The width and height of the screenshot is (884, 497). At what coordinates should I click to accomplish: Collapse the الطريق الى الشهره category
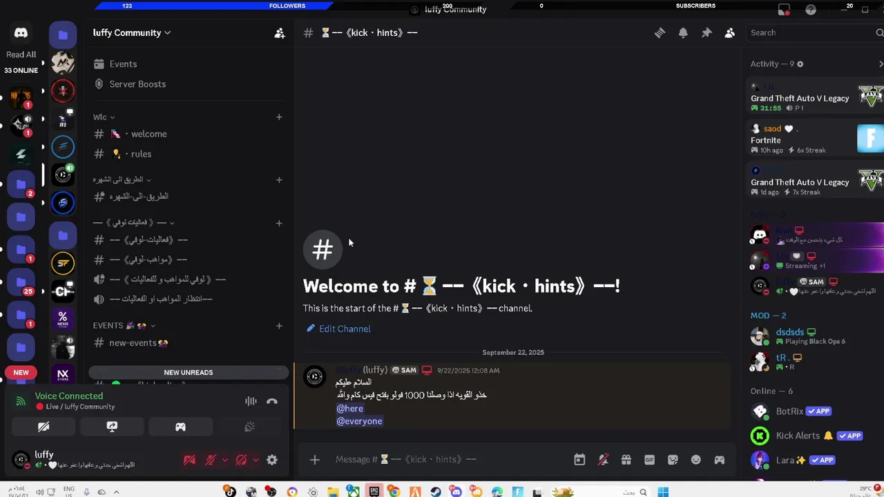[122, 179]
